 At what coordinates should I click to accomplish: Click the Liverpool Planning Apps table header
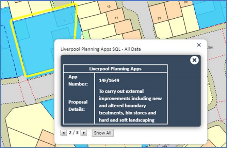[115, 69]
